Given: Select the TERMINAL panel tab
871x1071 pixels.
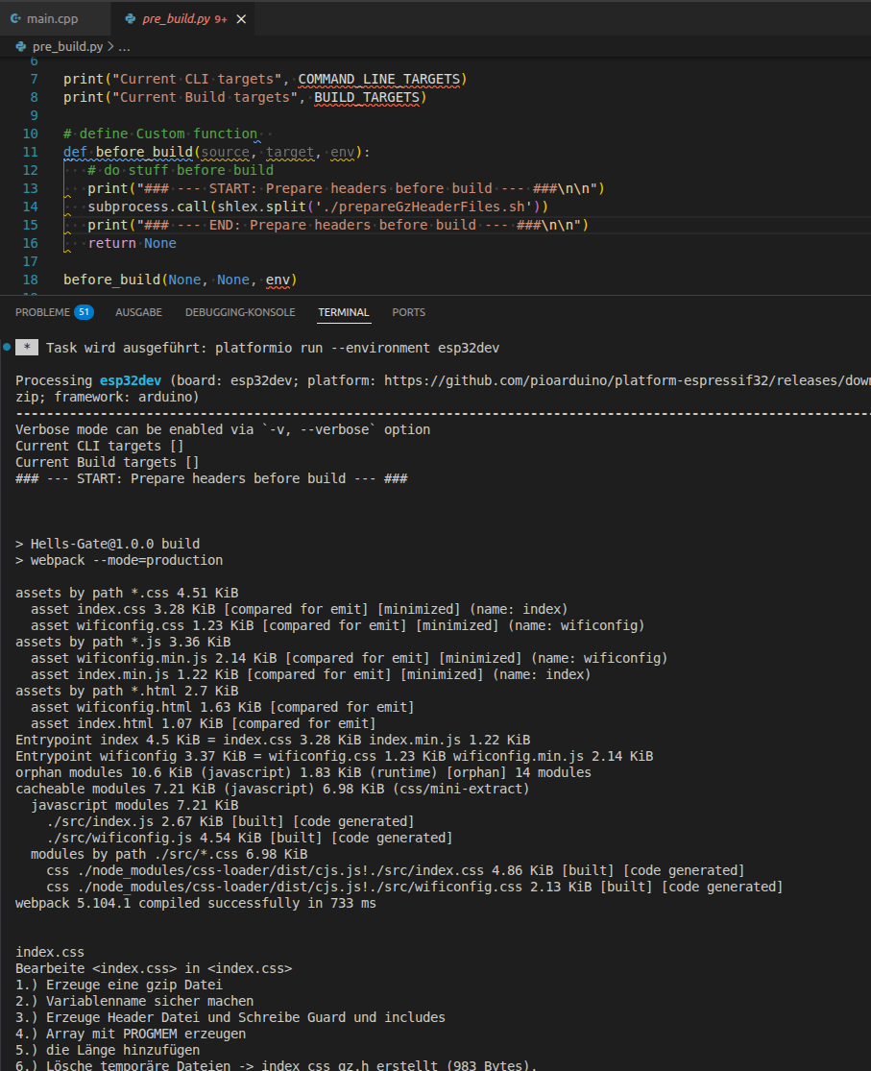Looking at the screenshot, I should [x=343, y=312].
